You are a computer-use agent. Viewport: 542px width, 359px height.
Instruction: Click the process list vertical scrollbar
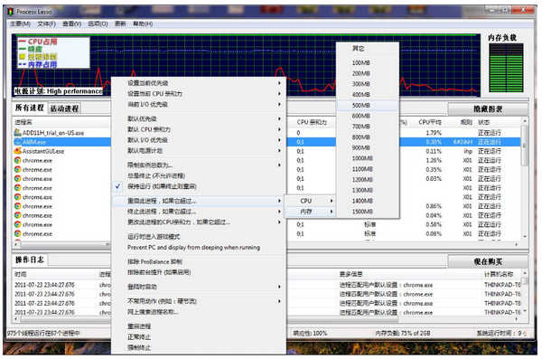pos(525,179)
